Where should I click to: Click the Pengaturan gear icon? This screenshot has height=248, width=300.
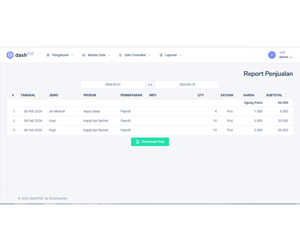[48, 55]
